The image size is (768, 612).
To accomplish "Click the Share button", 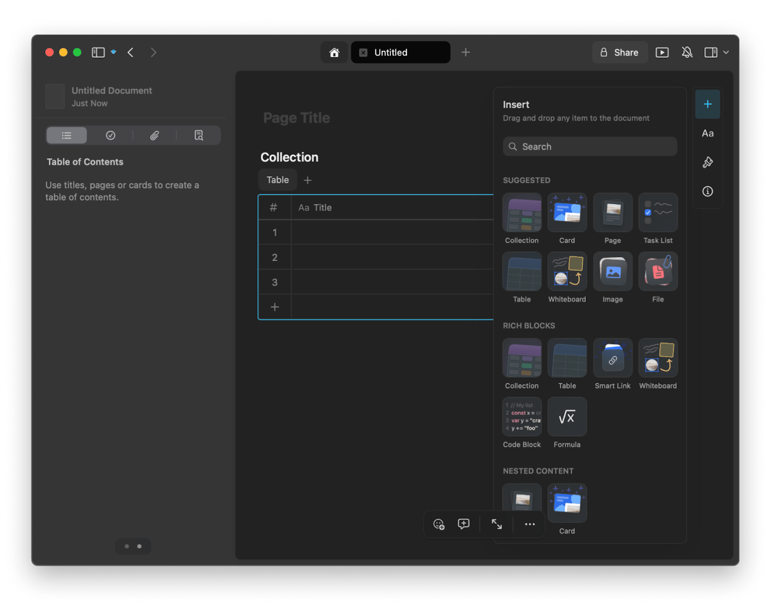I will click(x=619, y=53).
